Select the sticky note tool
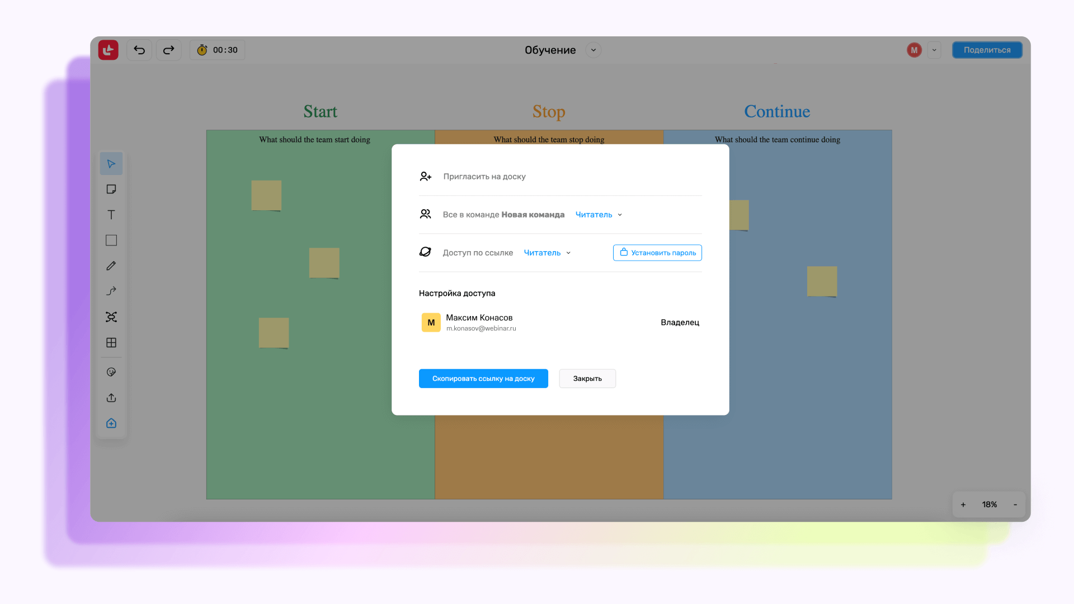 click(111, 189)
